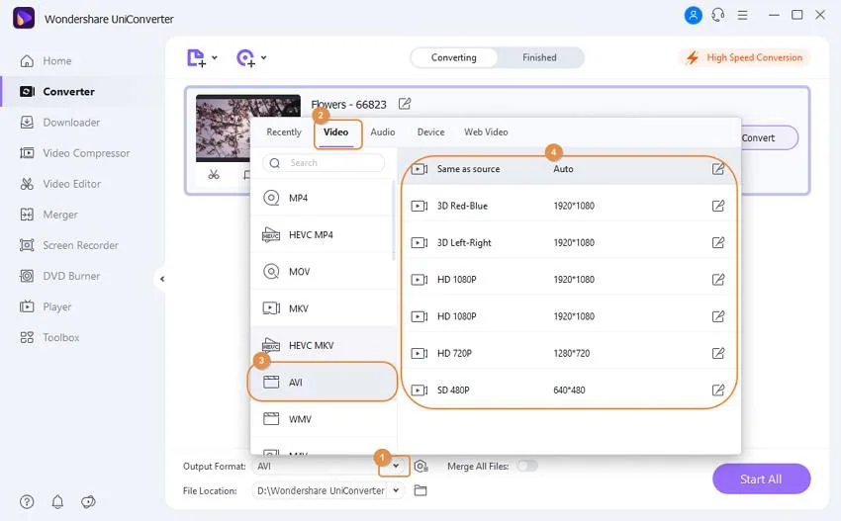
Task: Edit the Same as source preset settings
Action: pos(718,169)
